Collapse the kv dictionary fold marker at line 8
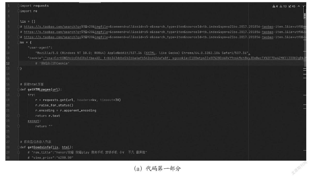The width and height of the screenshot is (310, 178). 19,42
